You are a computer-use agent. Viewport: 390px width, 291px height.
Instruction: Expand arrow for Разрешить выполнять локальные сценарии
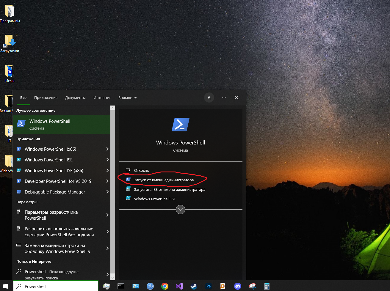[x=107, y=232]
